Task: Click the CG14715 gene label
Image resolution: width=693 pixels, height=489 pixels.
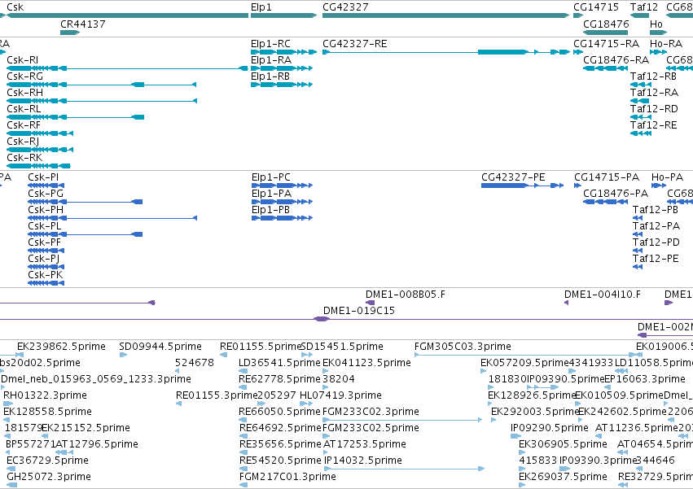Action: point(596,7)
